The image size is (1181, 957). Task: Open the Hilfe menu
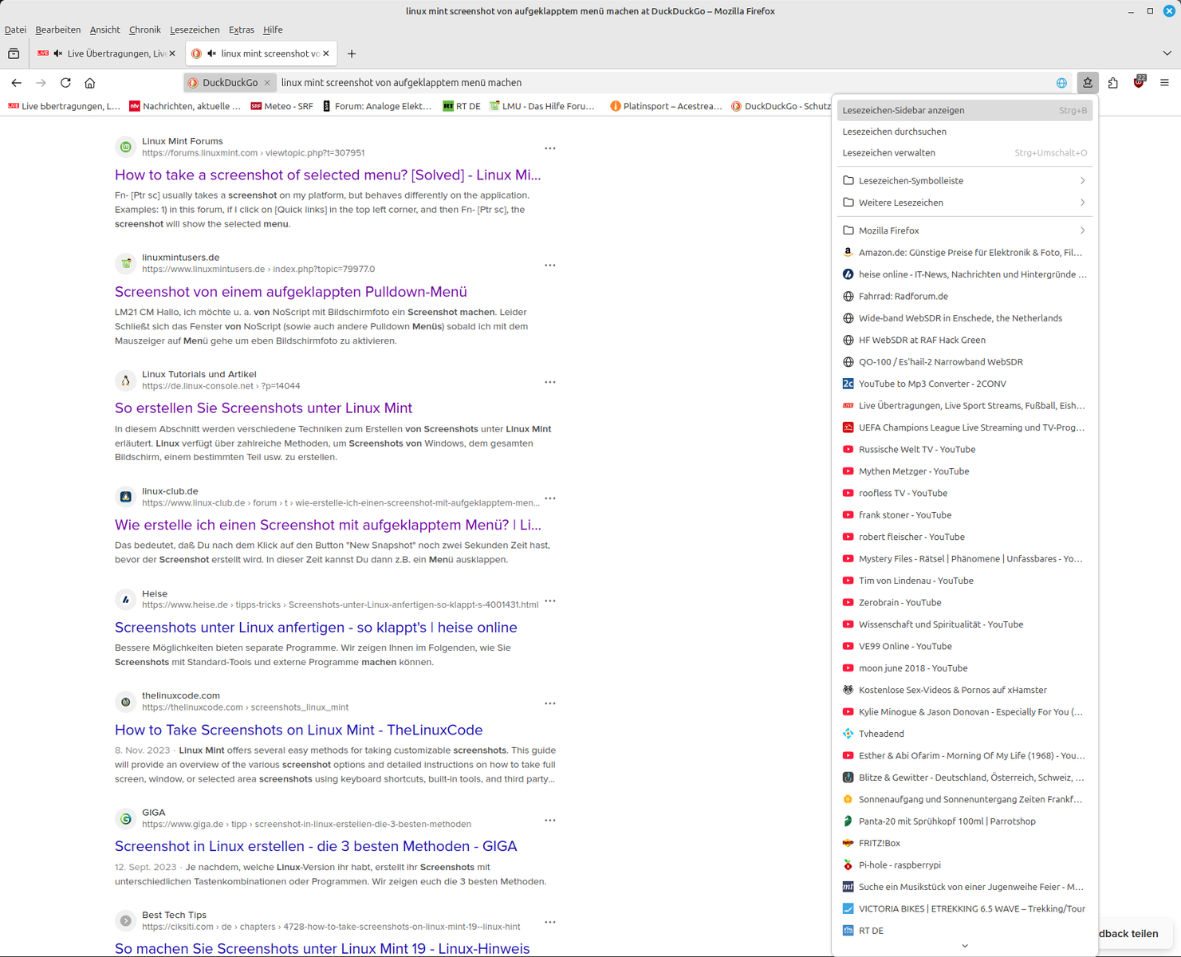[x=273, y=30]
